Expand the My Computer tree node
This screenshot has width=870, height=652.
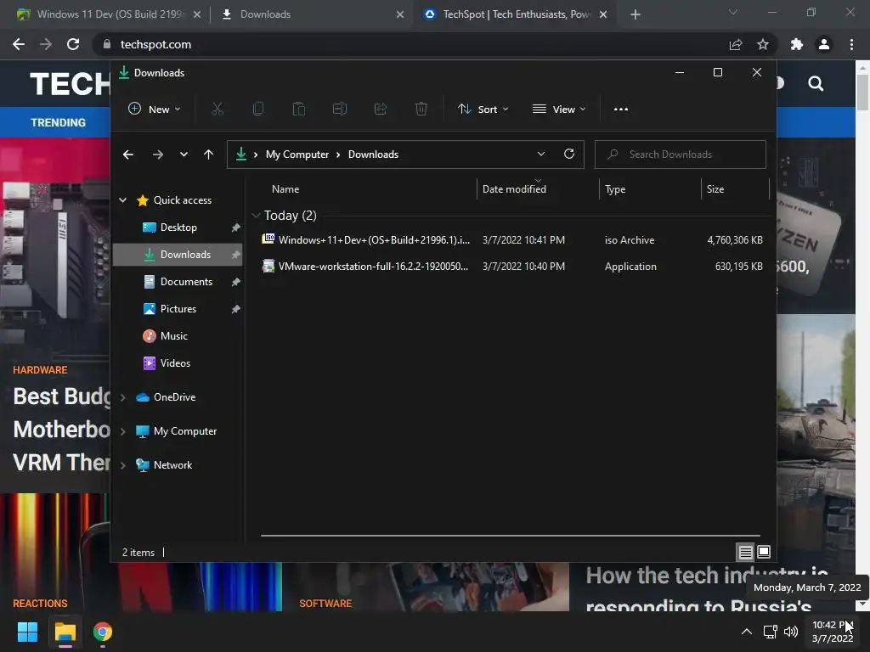point(122,431)
